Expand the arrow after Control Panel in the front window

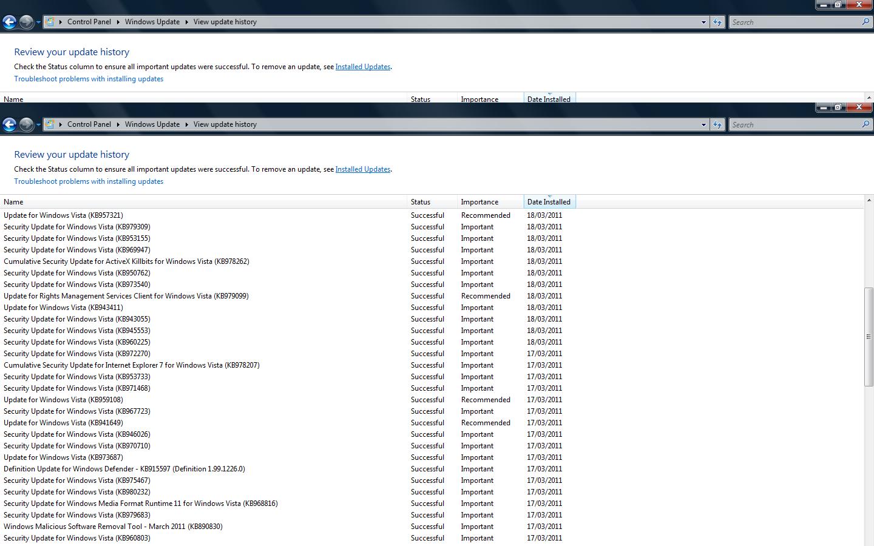point(118,124)
